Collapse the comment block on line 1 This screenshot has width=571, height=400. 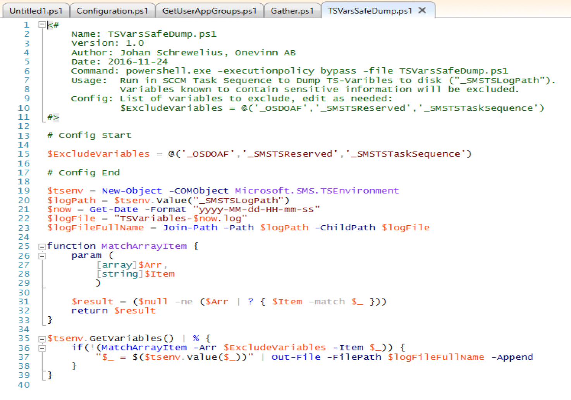42,24
